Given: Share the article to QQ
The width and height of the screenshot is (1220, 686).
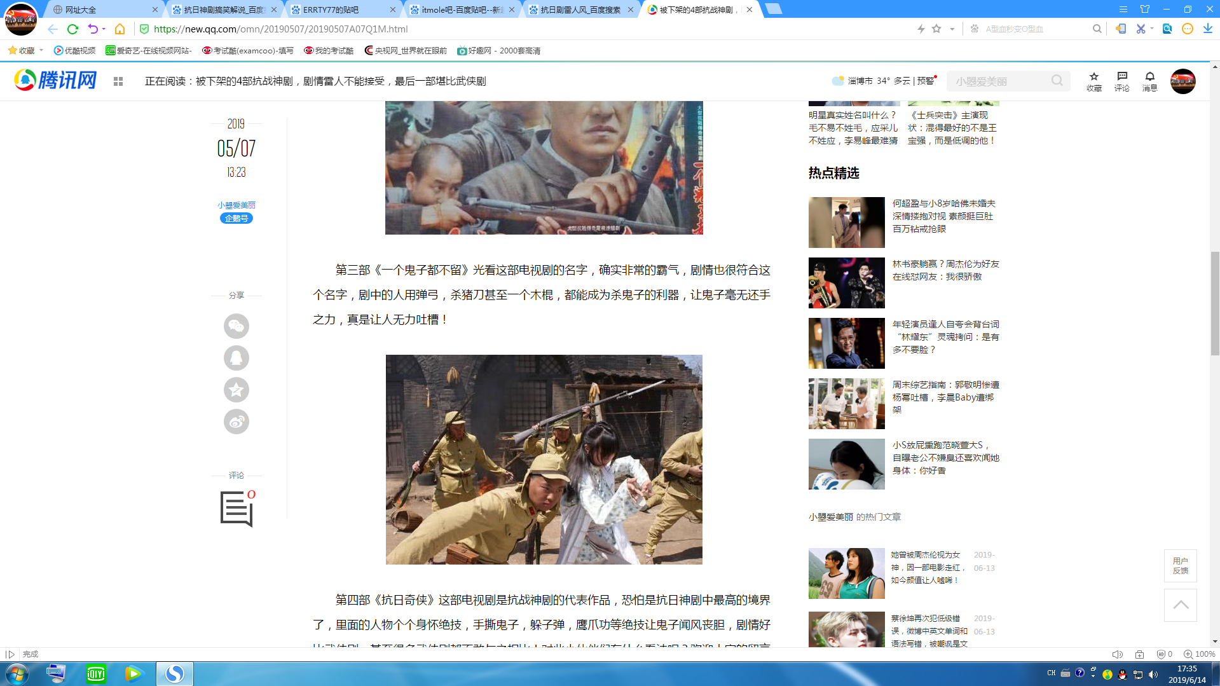Looking at the screenshot, I should point(236,358).
